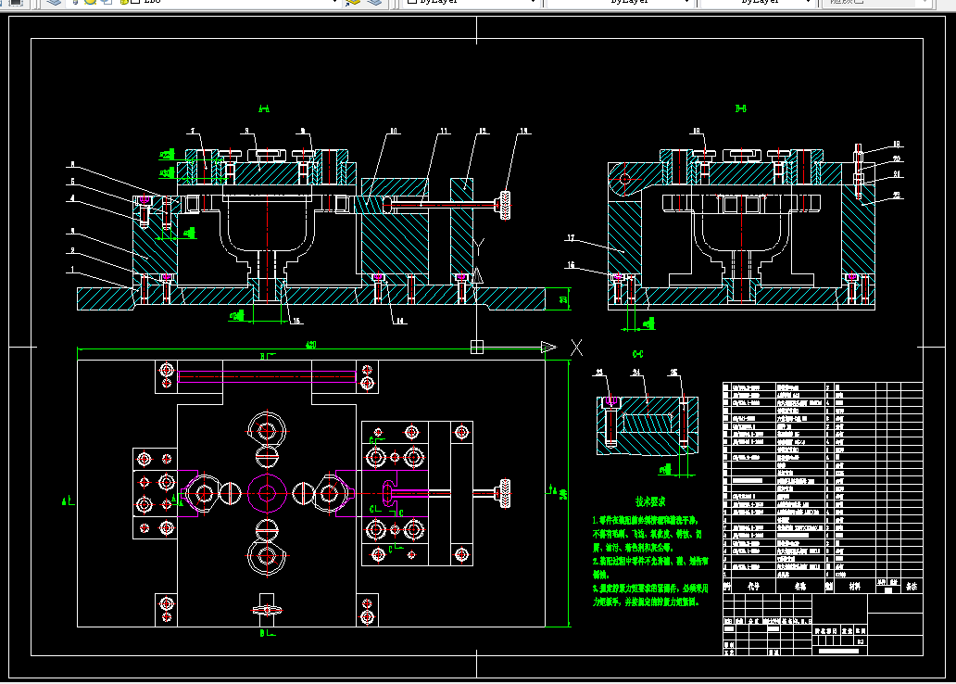
Task: Click the UCS origin square icon
Action: pyautogui.click(x=477, y=348)
